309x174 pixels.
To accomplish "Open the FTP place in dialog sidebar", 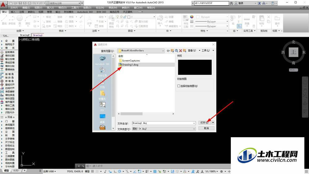I will tap(102, 107).
